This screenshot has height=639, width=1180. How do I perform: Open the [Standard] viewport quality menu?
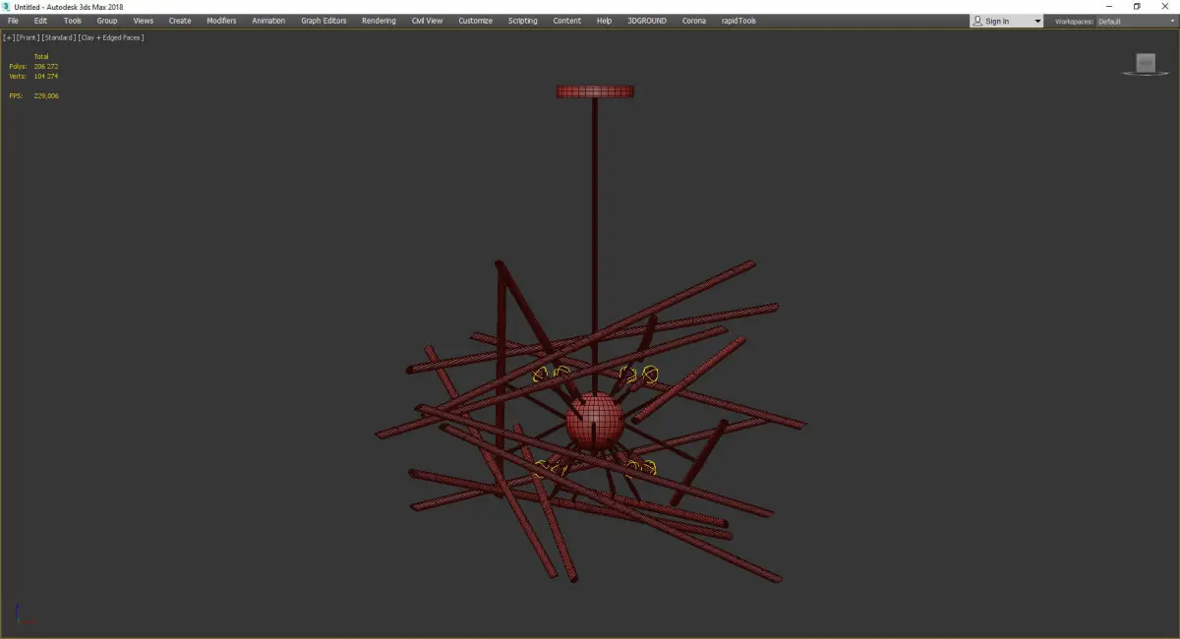58,37
